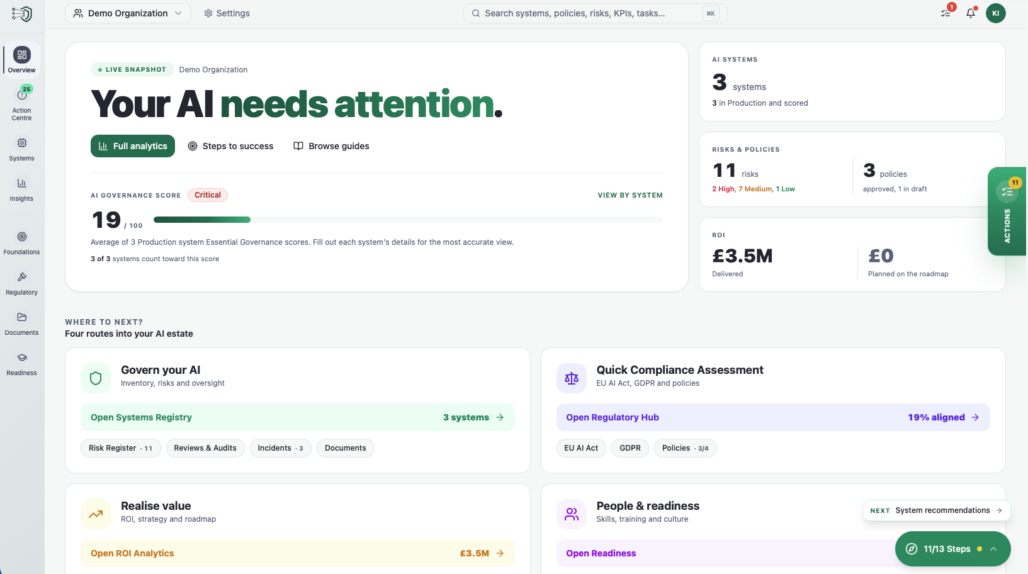This screenshot has height=574, width=1028.
Task: Open the EU AI Act chip
Action: coord(581,448)
